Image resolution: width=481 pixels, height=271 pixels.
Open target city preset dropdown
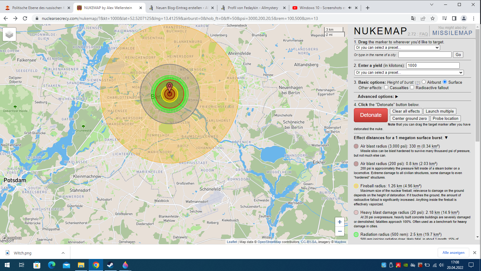397,48
